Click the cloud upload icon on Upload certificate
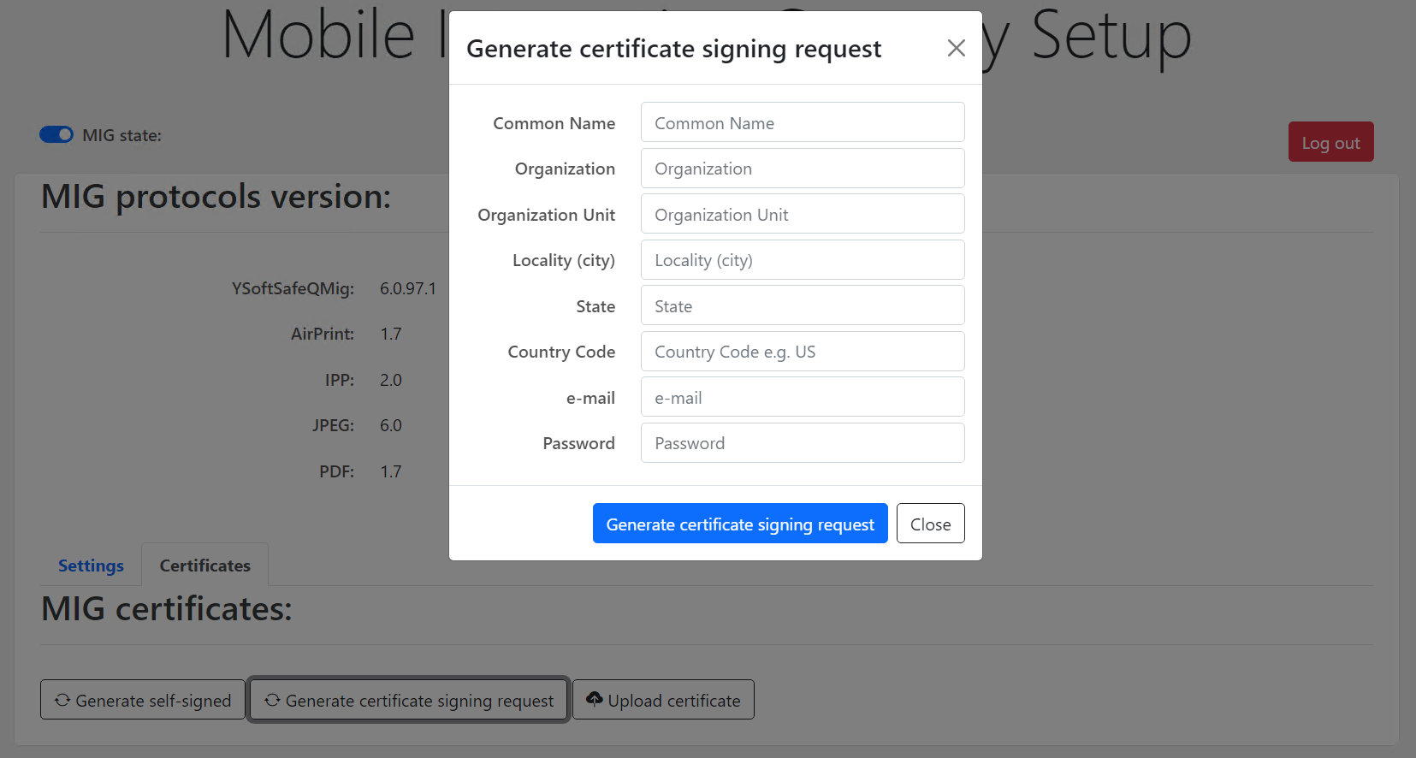This screenshot has width=1416, height=758. pyautogui.click(x=594, y=699)
